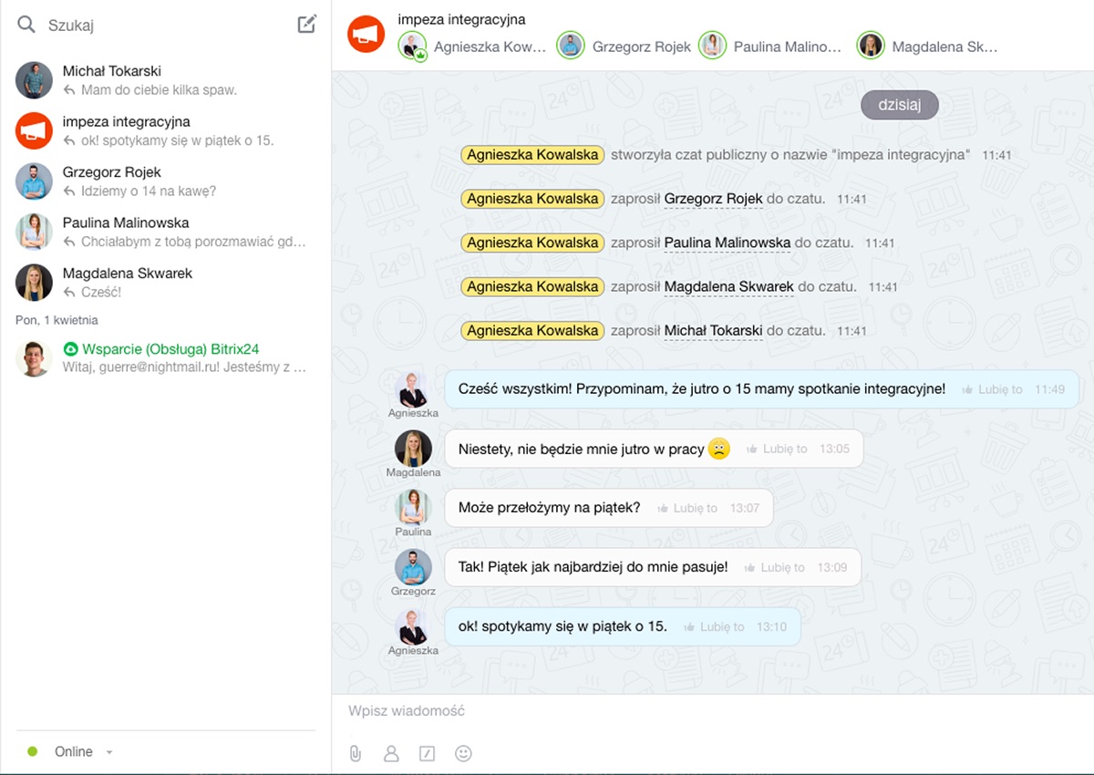The image size is (1094, 775).
Task: Open the slash command icon
Action: click(x=427, y=753)
